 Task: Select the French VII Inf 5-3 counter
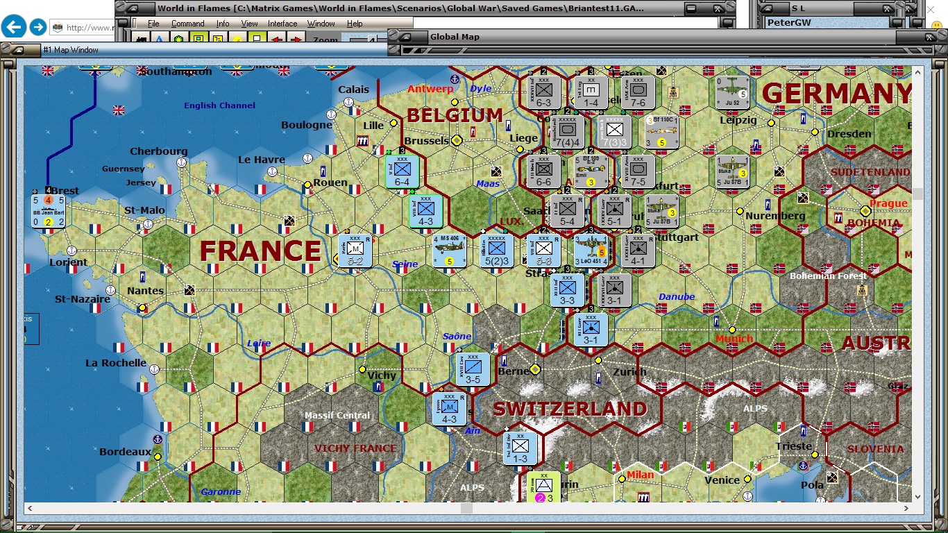tap(544, 251)
